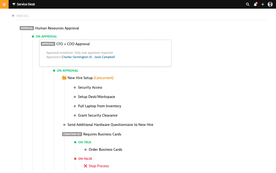Screen dimensions: 276x173
Task: Click the New Hire Setup folder icon
Action: [x=64, y=78]
